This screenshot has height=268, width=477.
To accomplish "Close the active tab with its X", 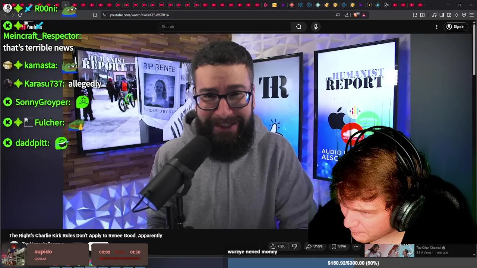I will coord(65,5).
